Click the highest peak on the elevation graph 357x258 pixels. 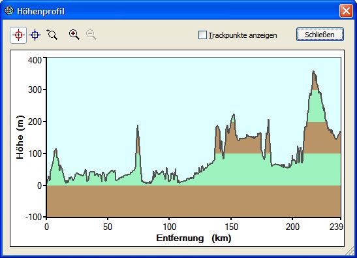click(313, 71)
